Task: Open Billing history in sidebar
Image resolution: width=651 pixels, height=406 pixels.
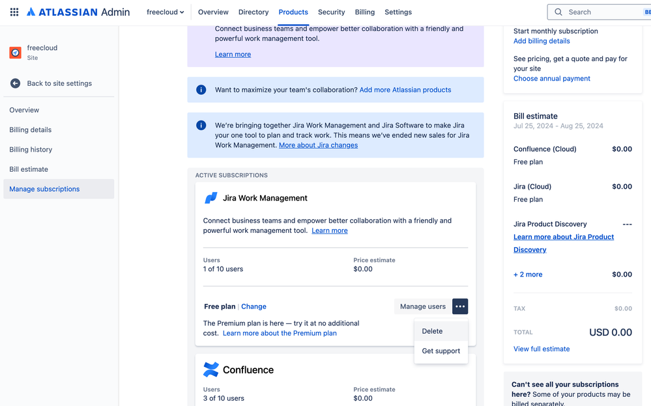Action: (x=59, y=149)
